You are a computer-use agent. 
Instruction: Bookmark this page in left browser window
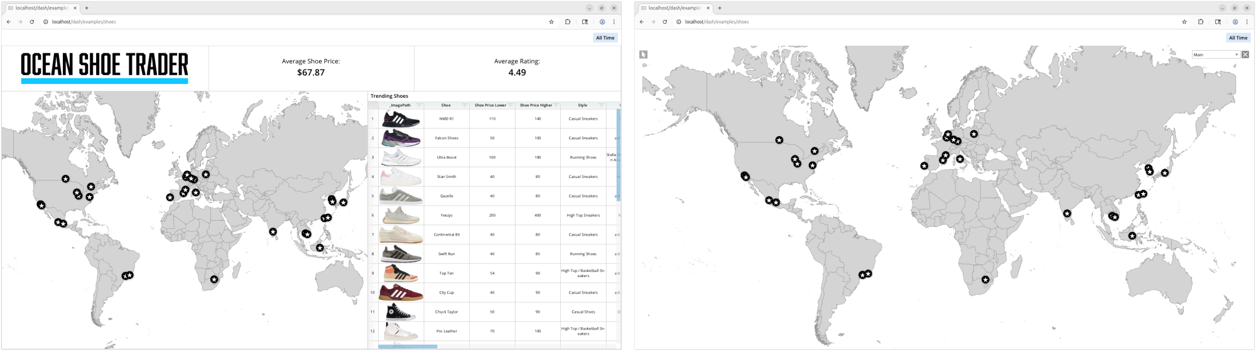551,22
